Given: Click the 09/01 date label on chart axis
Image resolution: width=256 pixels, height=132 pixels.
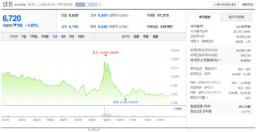Looking at the screenshot, I should [x=107, y=120].
